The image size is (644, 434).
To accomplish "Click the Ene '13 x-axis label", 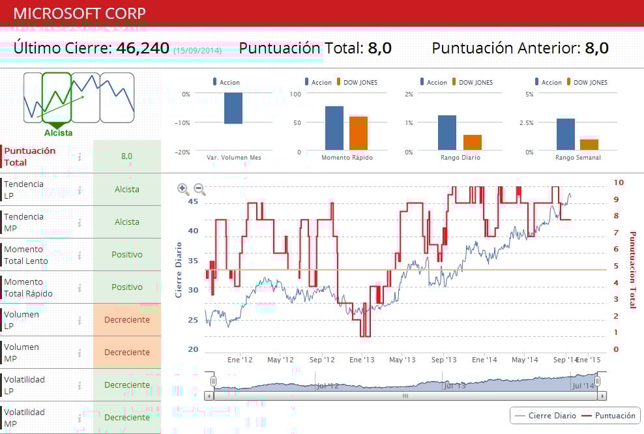I will coord(362,360).
